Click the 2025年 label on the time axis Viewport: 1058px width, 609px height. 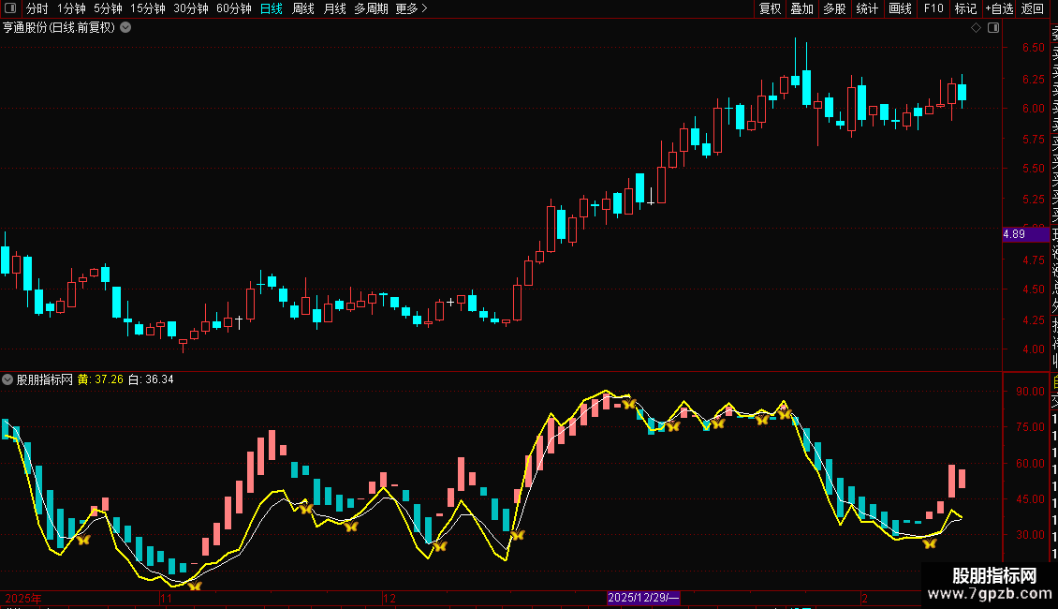pos(23,598)
